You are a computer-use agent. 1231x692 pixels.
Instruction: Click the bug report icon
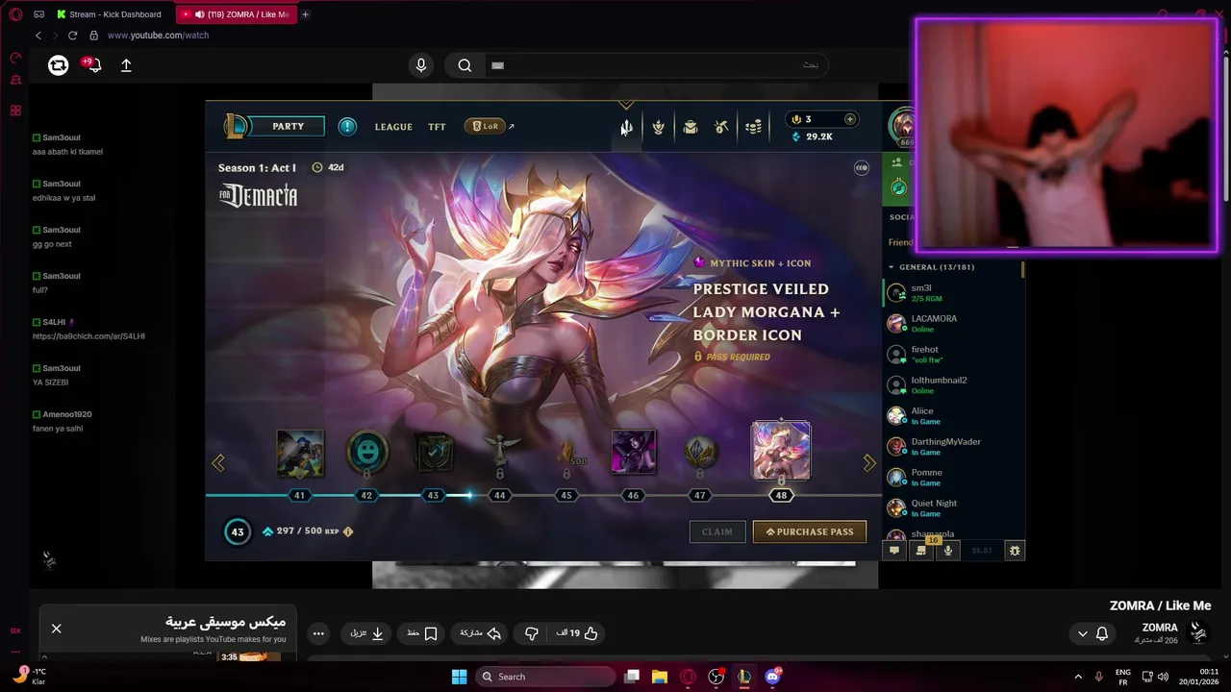[x=1014, y=551]
